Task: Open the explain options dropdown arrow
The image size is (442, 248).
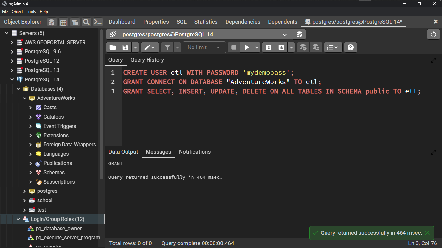Action: click(x=291, y=47)
